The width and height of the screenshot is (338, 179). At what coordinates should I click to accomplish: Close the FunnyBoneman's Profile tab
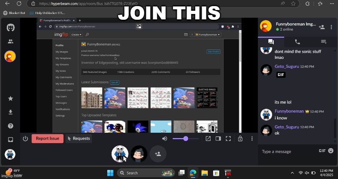pyautogui.click(x=74, y=20)
